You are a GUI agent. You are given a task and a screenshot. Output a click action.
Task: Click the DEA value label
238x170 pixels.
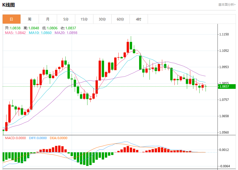58,138
